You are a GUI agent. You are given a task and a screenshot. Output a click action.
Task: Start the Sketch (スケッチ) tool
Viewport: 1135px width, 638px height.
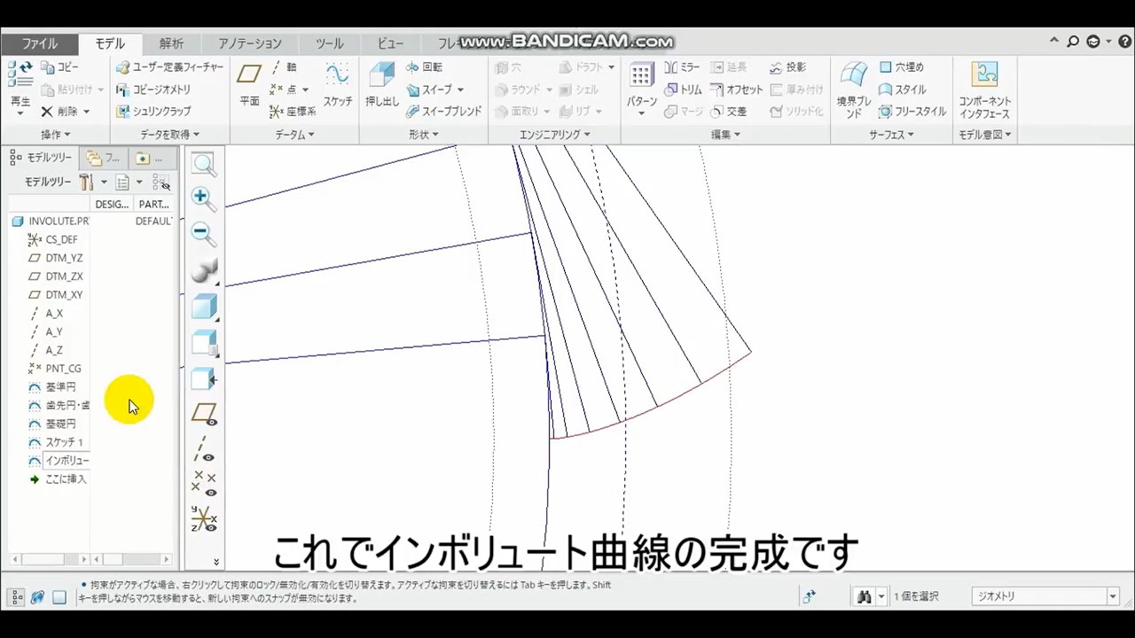pos(337,84)
